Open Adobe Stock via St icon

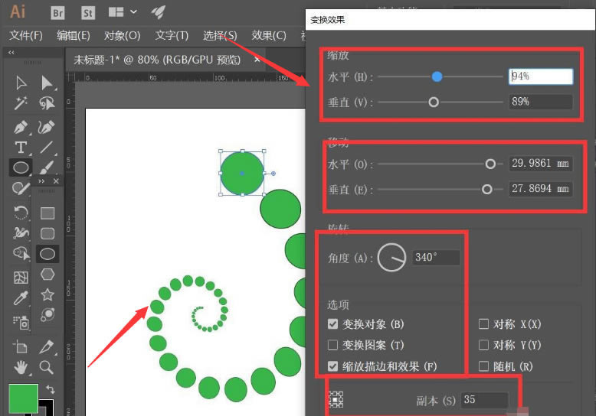[88, 13]
